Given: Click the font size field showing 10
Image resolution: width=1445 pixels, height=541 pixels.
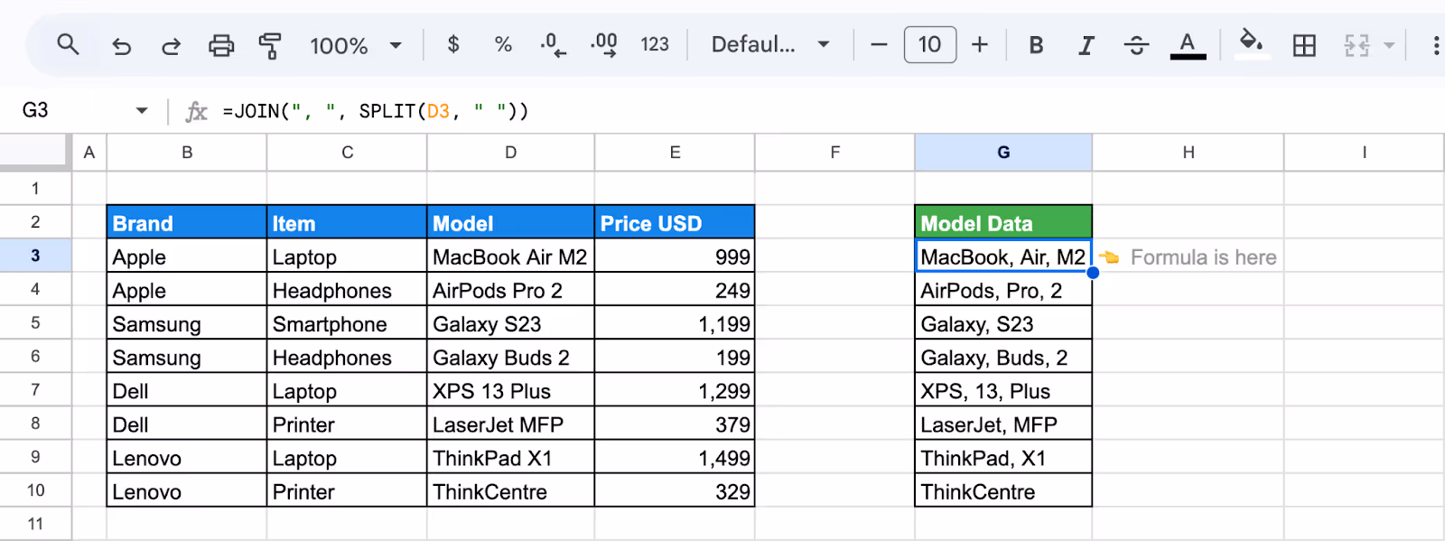Looking at the screenshot, I should [x=930, y=44].
